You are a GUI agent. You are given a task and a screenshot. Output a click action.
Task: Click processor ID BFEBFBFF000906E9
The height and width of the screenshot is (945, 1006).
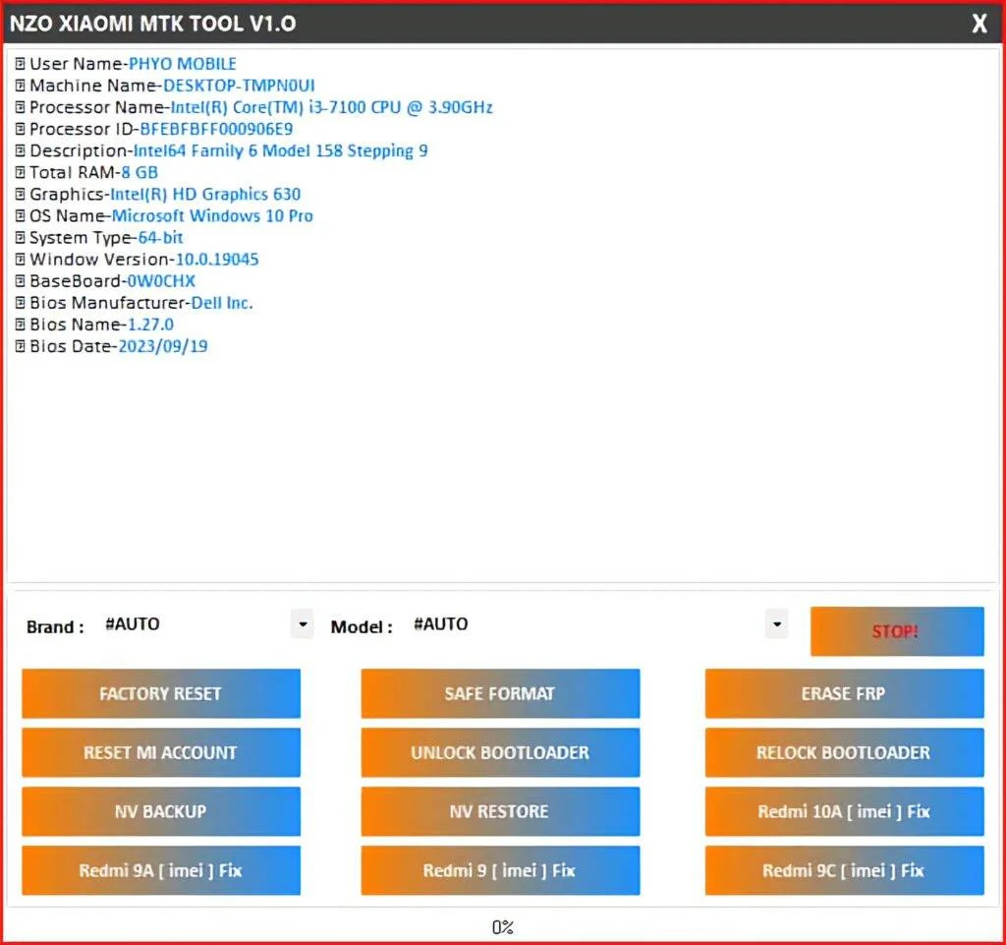click(x=216, y=129)
